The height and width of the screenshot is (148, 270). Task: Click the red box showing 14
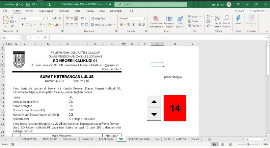175,108
